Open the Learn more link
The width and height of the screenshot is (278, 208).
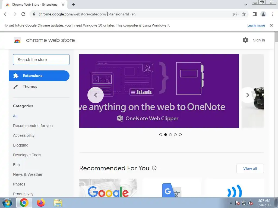[256, 25]
